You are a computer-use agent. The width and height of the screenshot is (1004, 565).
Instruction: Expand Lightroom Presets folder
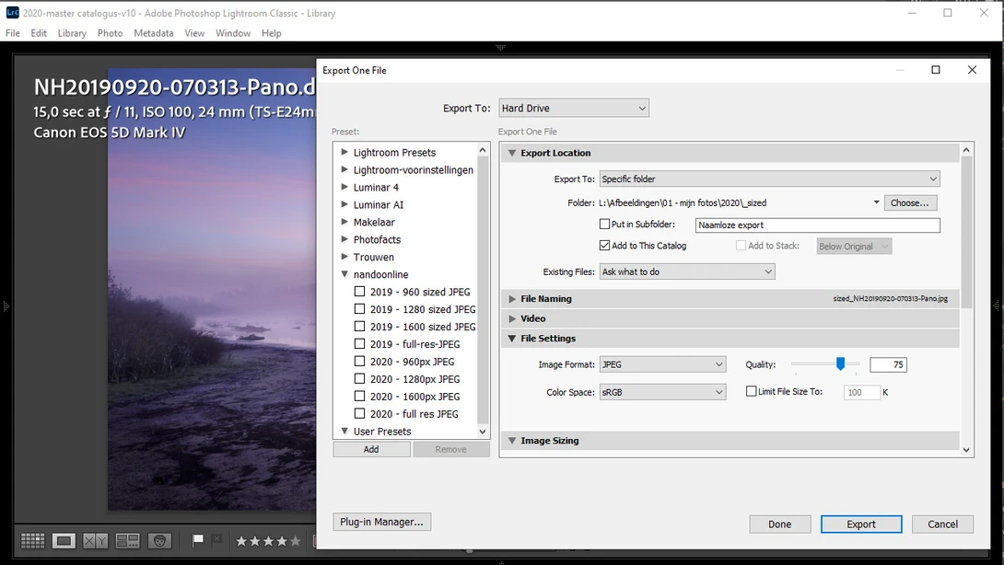[344, 152]
